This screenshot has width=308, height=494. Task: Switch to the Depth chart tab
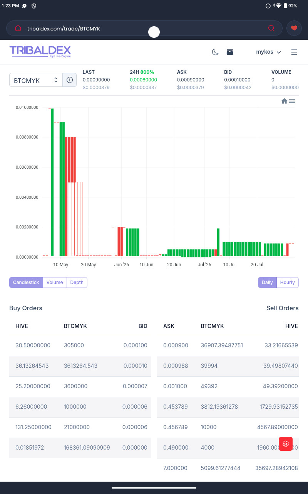pos(77,283)
